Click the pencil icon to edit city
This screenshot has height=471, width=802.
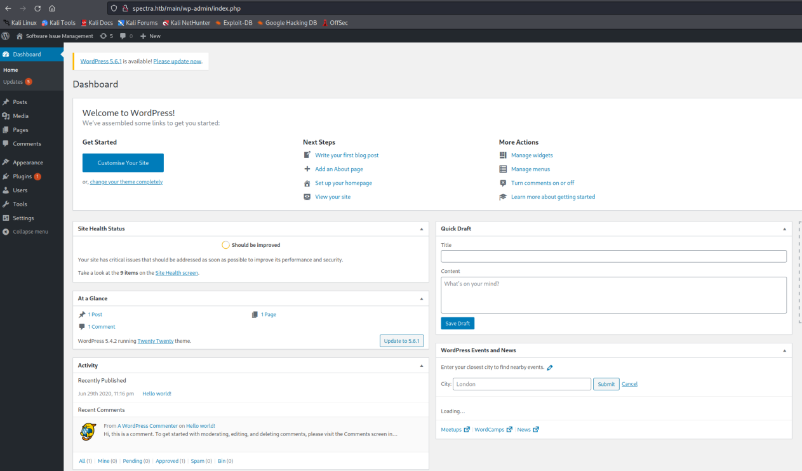pos(550,368)
